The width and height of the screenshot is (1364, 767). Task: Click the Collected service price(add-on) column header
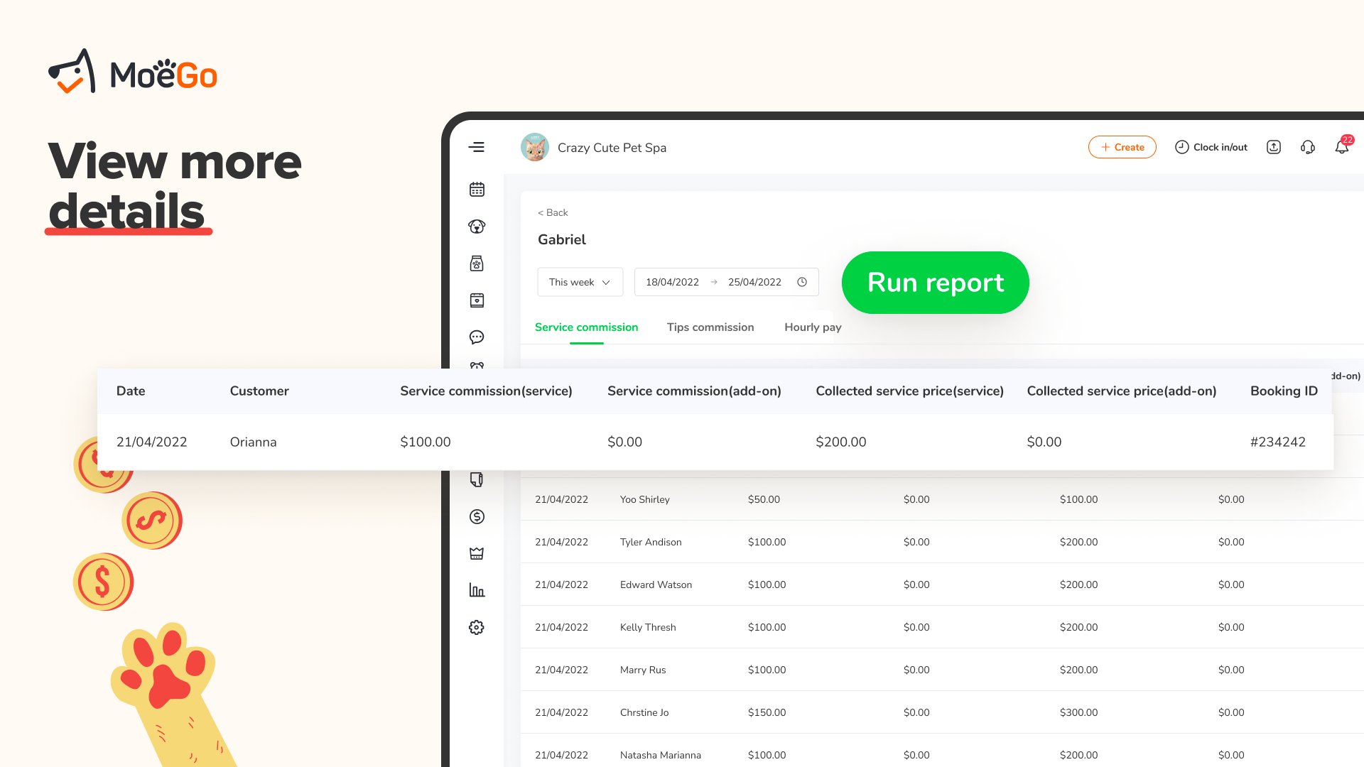coord(1122,391)
